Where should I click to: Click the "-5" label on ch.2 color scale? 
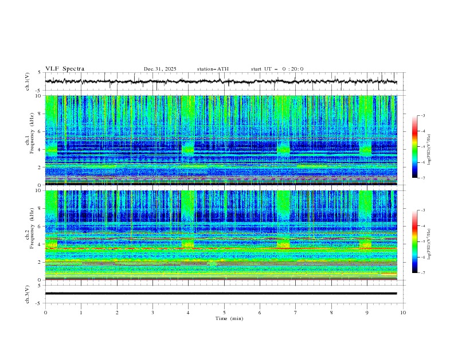422,241
